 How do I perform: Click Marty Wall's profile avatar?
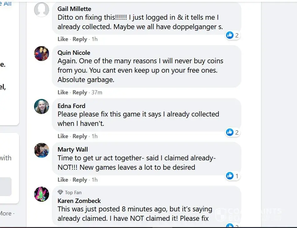point(42,150)
